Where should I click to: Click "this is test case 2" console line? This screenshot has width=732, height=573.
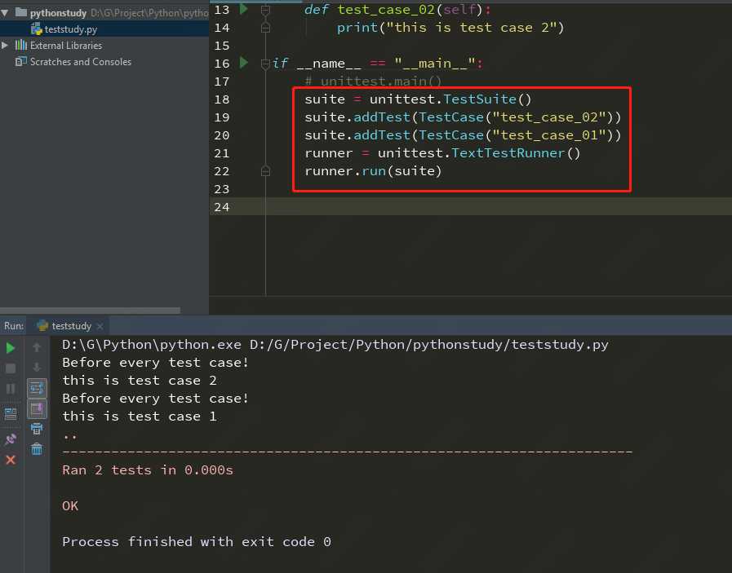pos(140,381)
